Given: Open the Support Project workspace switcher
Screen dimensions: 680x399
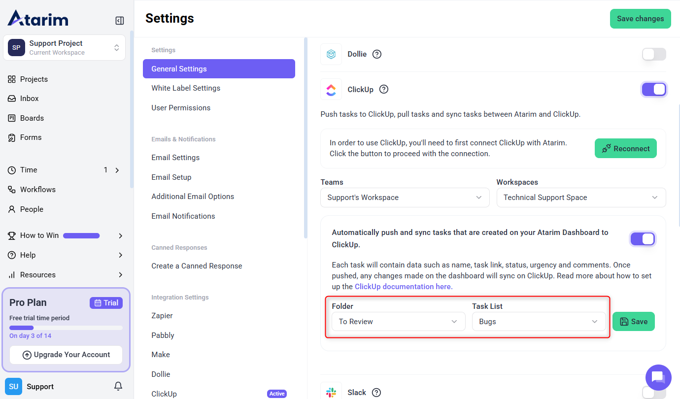Looking at the screenshot, I should click(64, 48).
